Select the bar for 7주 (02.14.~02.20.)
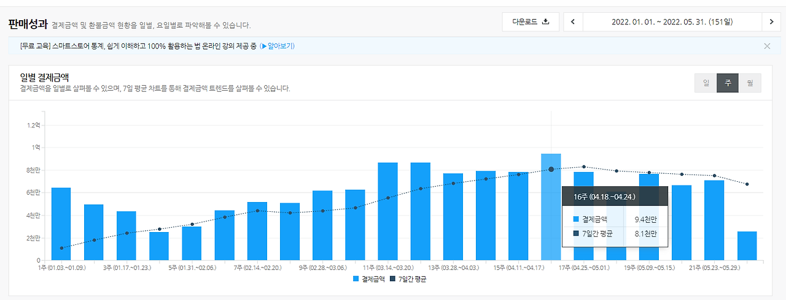 (257, 231)
